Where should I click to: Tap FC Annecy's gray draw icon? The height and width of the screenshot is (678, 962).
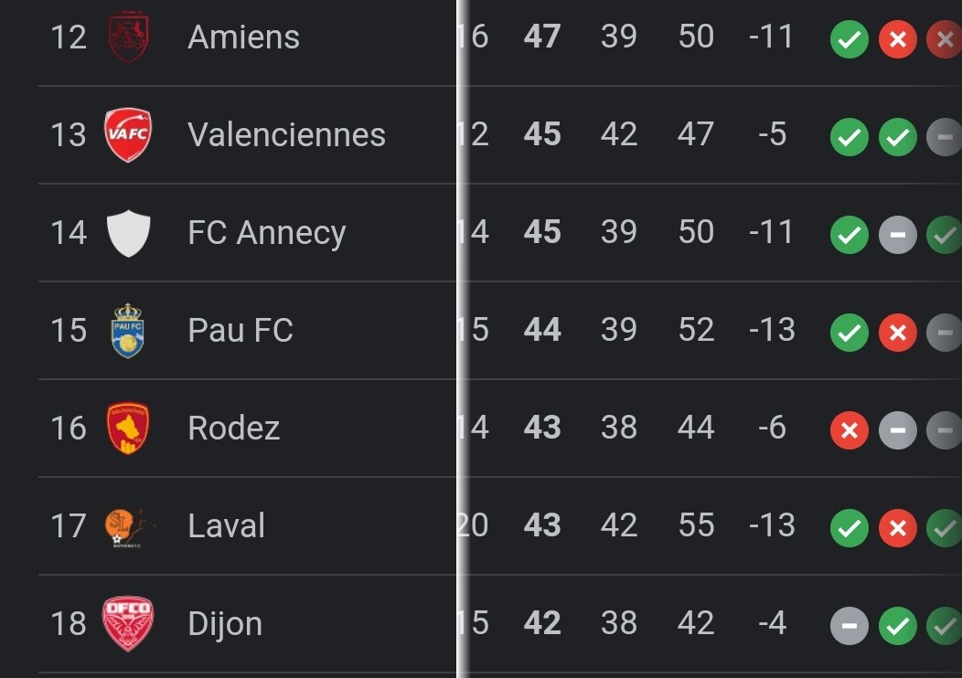[898, 235]
